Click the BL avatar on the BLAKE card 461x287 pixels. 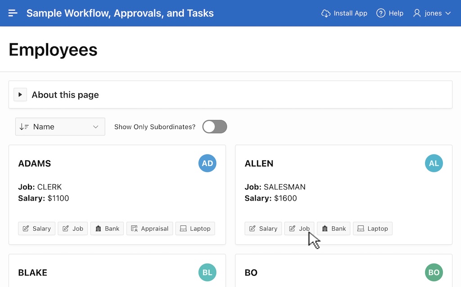207,273
